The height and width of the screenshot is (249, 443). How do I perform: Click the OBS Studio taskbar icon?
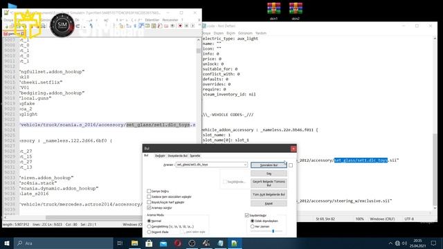[192, 243]
